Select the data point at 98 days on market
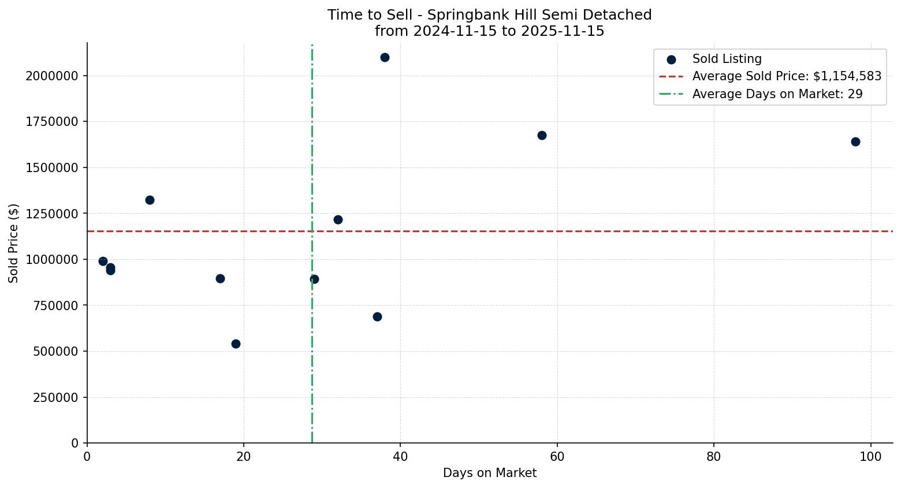The width and height of the screenshot is (901, 488). [855, 141]
